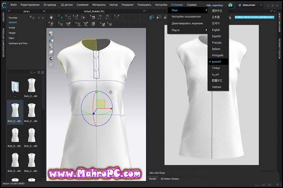Click the Building Embree progress bar
283x188 pixels.
point(254,17)
